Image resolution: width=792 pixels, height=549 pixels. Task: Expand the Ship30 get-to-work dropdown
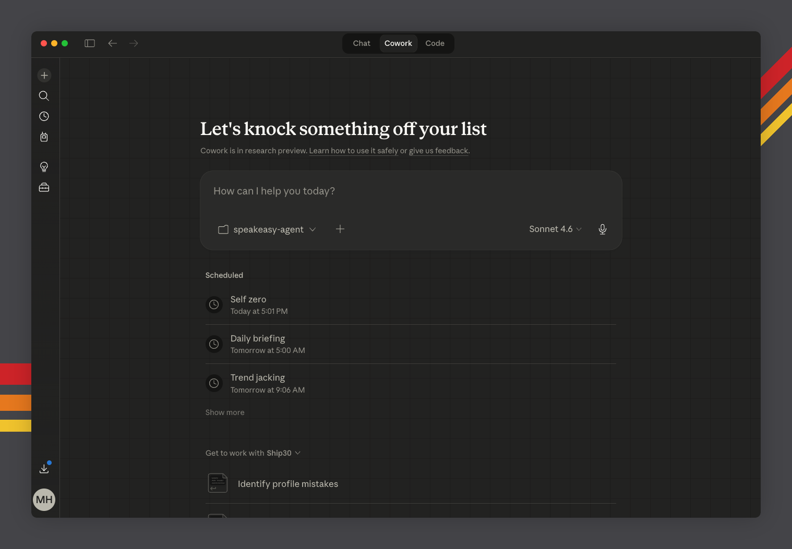(253, 453)
